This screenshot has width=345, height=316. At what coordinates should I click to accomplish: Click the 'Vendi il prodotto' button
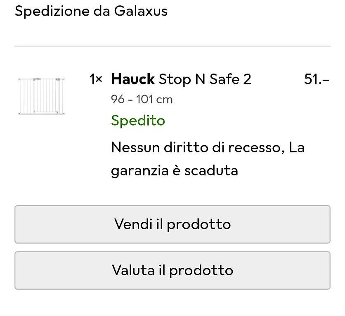(172, 224)
